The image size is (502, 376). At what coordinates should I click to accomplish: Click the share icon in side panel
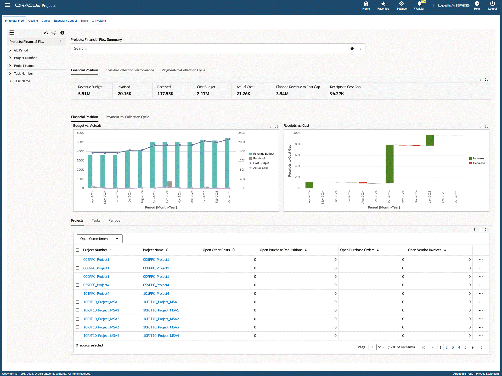[54, 33]
